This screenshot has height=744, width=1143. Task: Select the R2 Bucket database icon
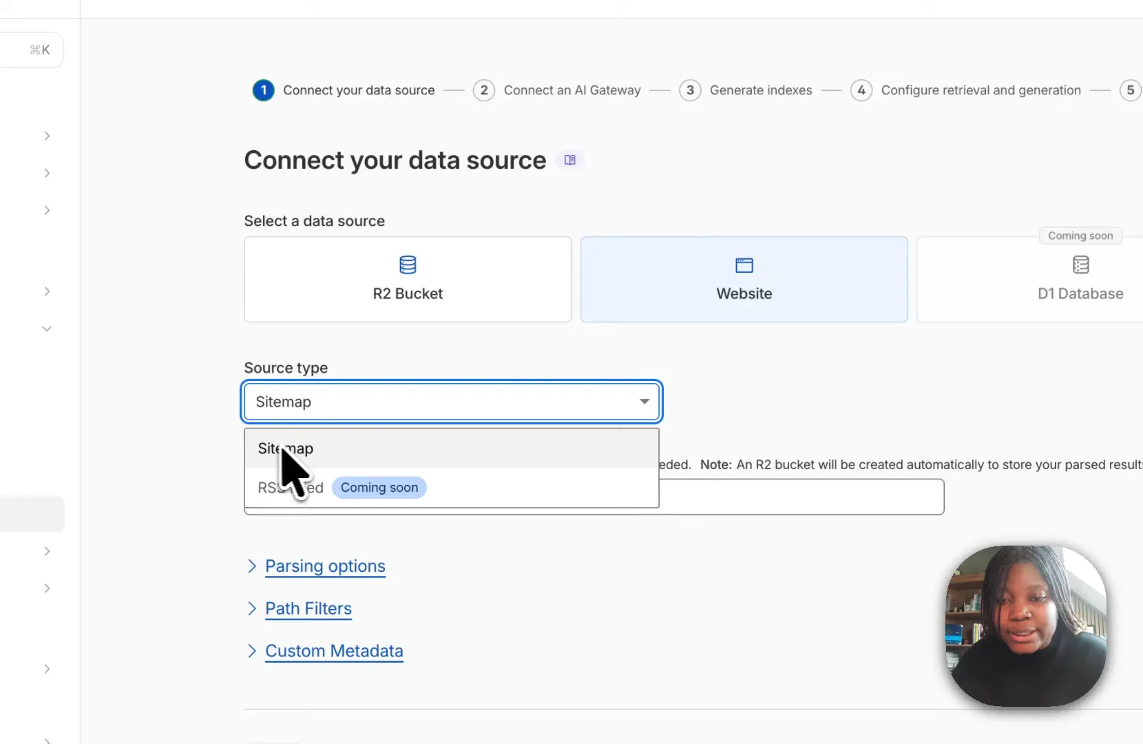[x=408, y=265]
